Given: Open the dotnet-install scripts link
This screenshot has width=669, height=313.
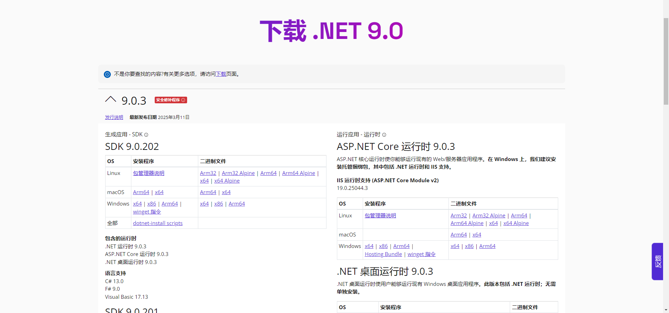Looking at the screenshot, I should point(157,223).
